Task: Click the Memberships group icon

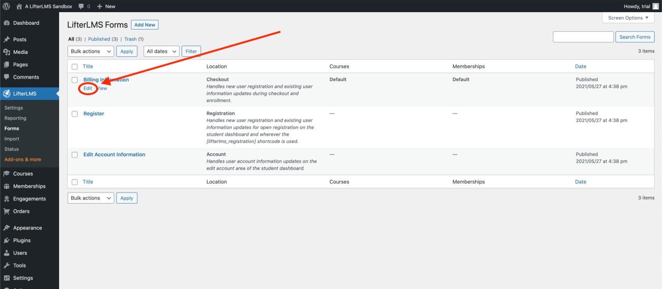Action: (6, 186)
